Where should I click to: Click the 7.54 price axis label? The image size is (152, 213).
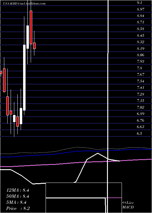140,81
